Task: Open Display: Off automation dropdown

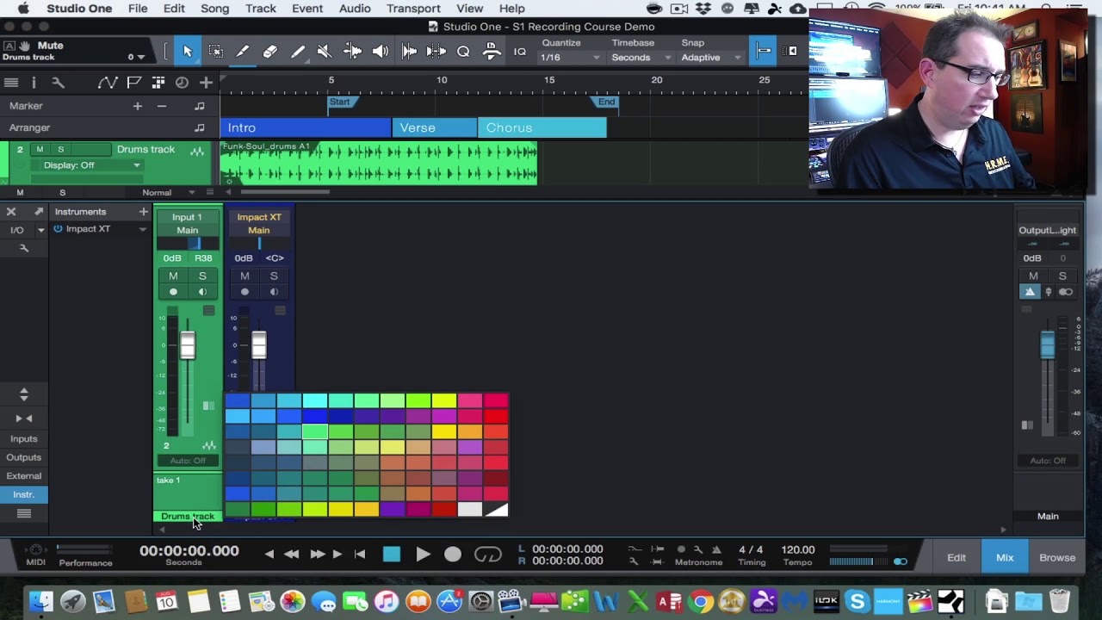Action: 90,165
